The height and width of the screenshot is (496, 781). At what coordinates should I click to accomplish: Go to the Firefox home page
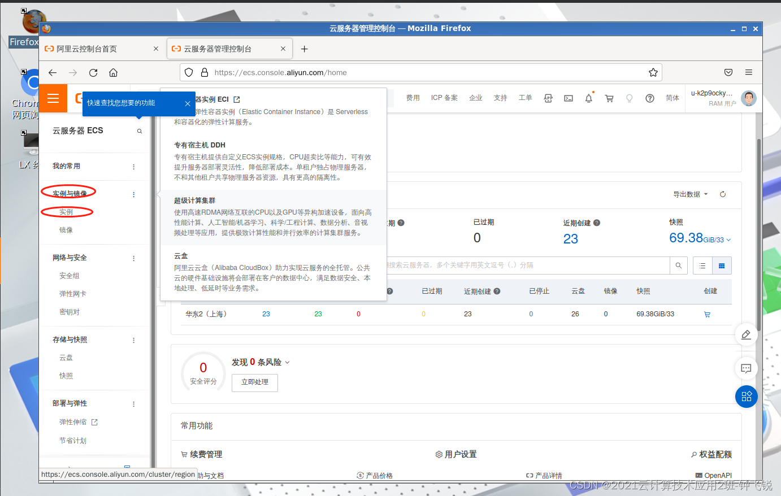pyautogui.click(x=114, y=72)
